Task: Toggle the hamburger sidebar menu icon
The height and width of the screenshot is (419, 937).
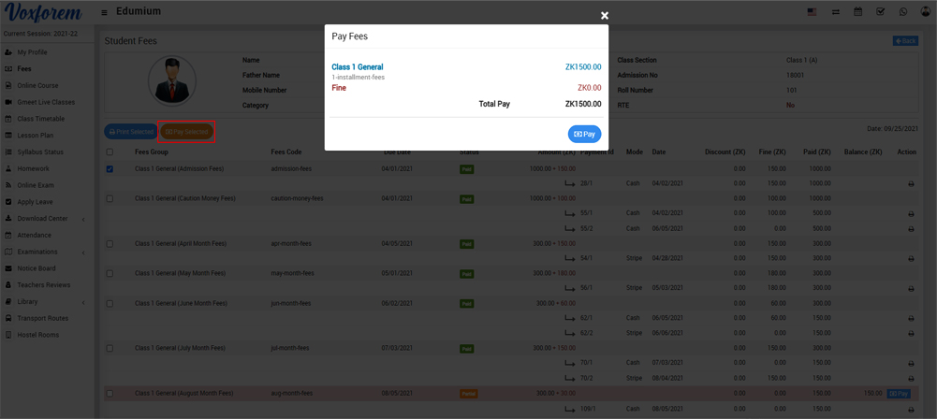Action: [x=104, y=12]
